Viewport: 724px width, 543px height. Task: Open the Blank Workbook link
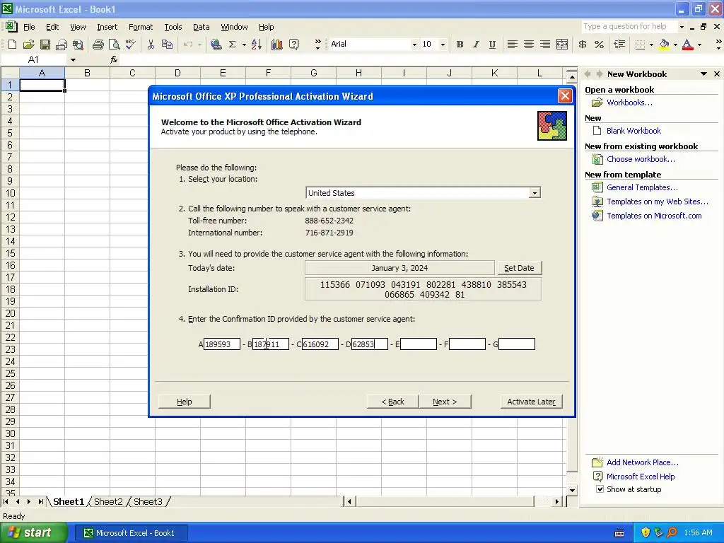coord(633,131)
